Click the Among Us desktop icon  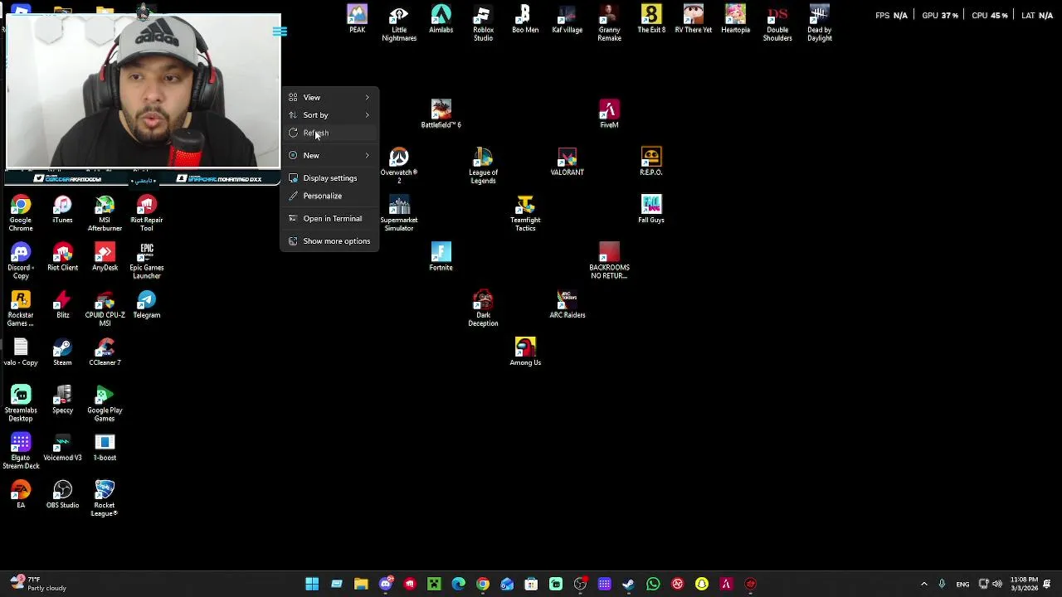pyautogui.click(x=525, y=352)
